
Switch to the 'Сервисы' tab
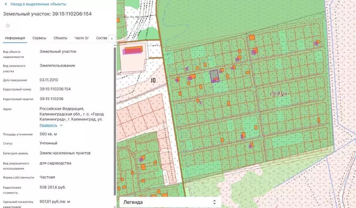(x=39, y=38)
